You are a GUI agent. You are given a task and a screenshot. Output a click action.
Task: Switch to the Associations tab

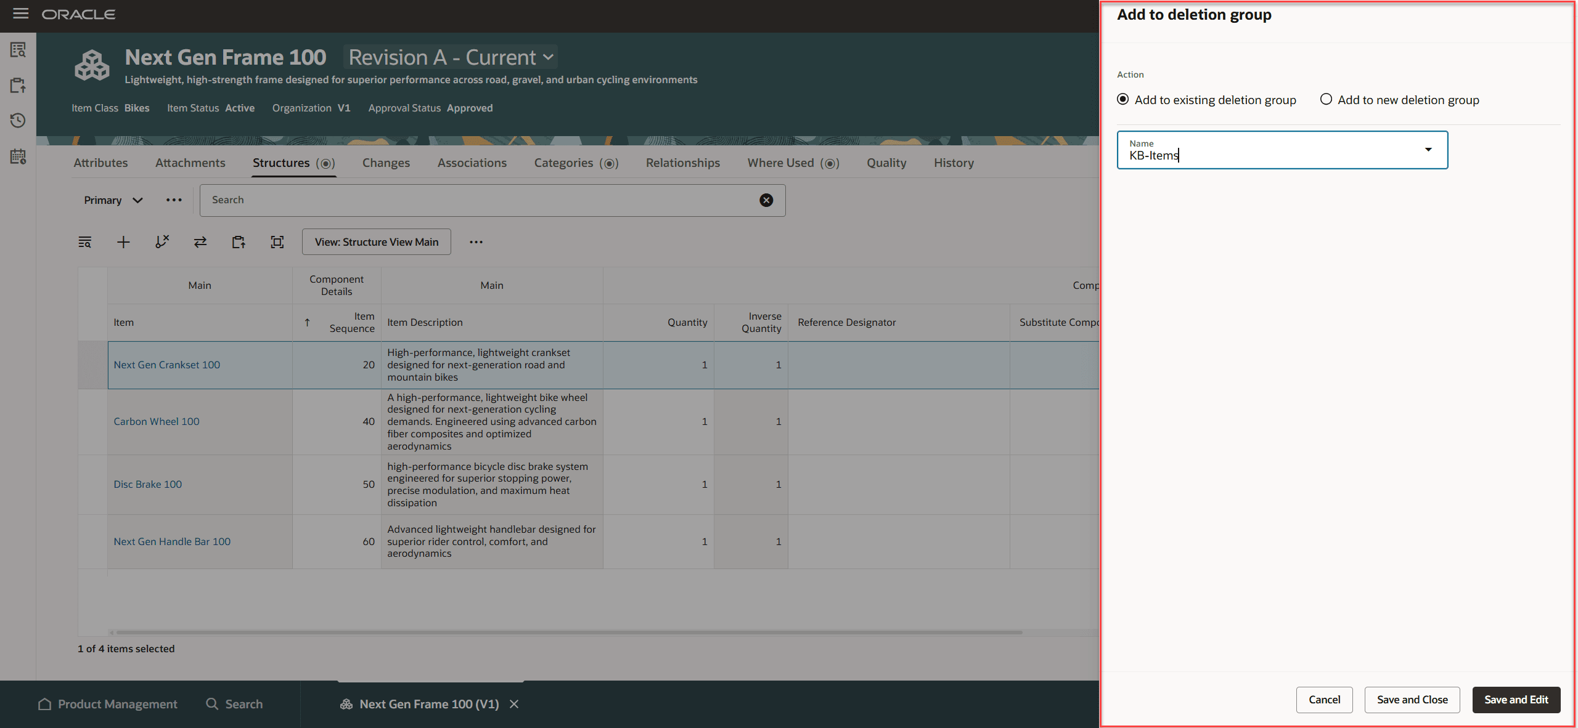coord(472,163)
